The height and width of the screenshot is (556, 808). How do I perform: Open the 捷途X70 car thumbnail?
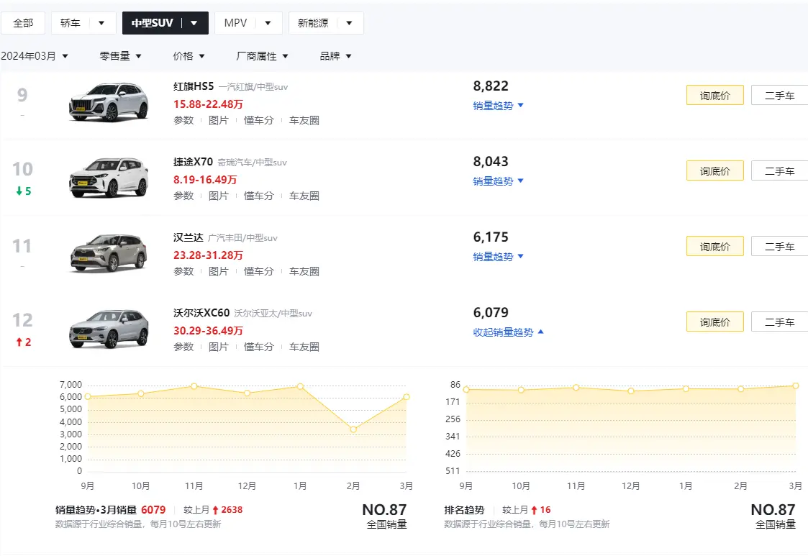click(109, 178)
